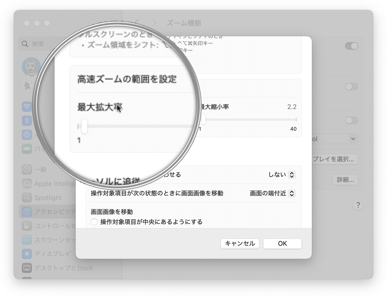Open Wi-Fi settings via sidebar icon
The image size is (387, 297).
(x=27, y=106)
